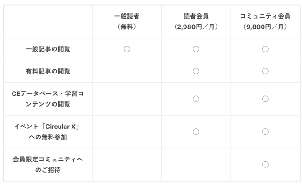Click the CEデータベース circle under 読者会員
The height and width of the screenshot is (187, 302).
point(196,99)
